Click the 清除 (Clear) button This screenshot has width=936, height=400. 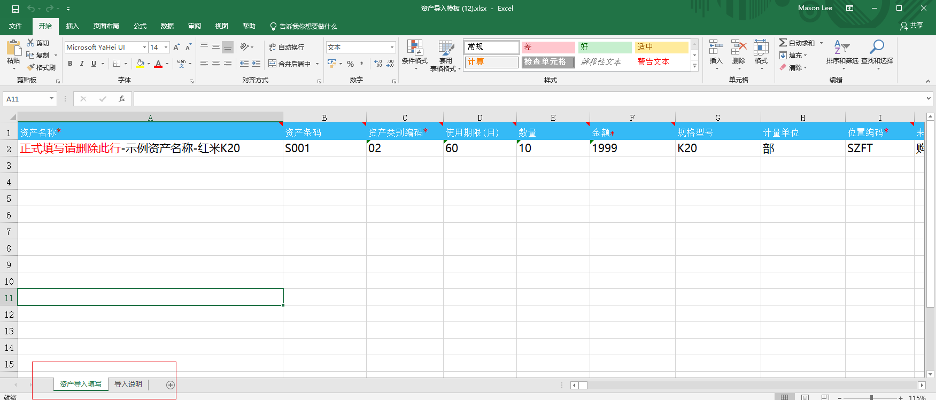(x=793, y=68)
